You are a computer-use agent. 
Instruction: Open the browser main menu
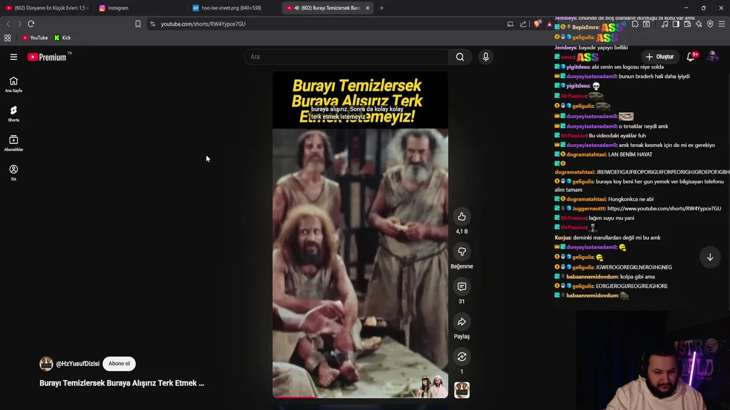(721, 24)
